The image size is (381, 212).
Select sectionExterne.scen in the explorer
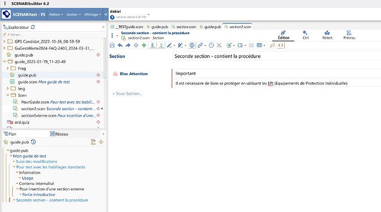pos(54,116)
